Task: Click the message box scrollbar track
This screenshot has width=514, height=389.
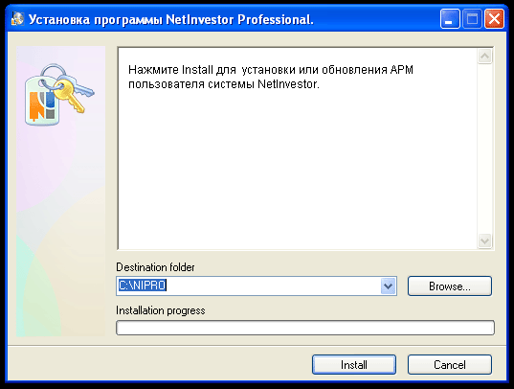Action: 485,149
